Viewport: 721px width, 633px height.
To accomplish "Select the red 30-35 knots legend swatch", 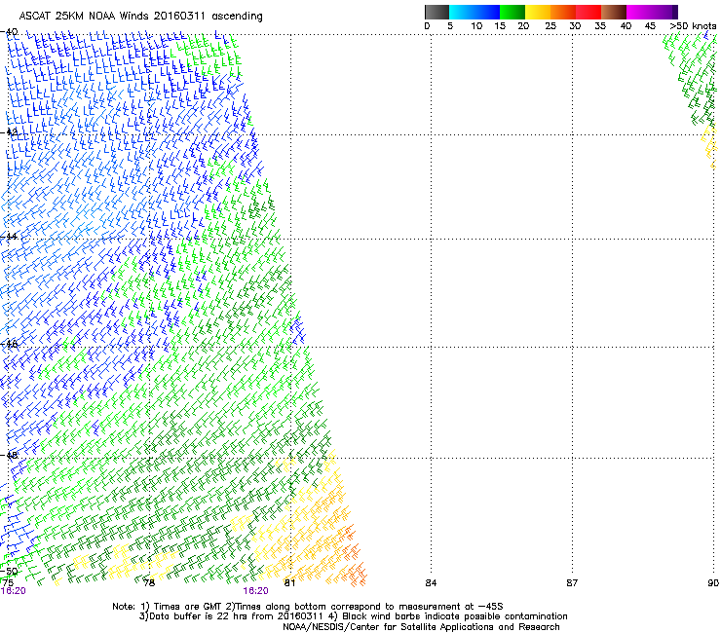I will (x=588, y=12).
